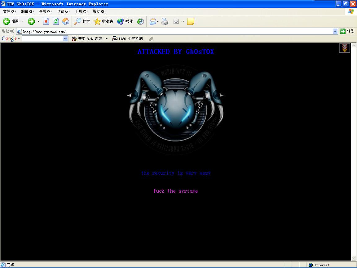The image size is (357, 268).
Task: Open the Media (媒体) toolbar button
Action: (x=125, y=21)
